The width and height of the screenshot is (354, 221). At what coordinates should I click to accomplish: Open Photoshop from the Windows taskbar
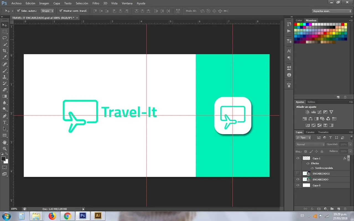[82, 216]
